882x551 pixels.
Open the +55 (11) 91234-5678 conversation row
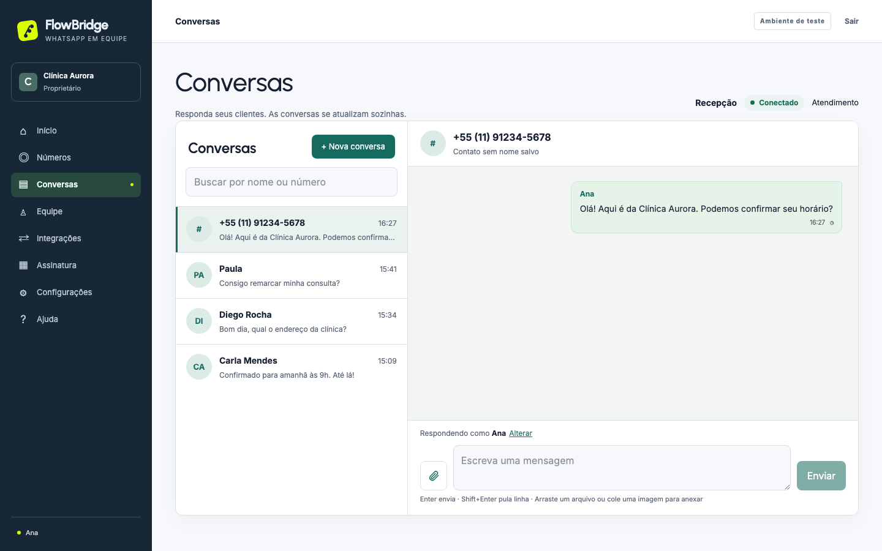click(x=292, y=230)
